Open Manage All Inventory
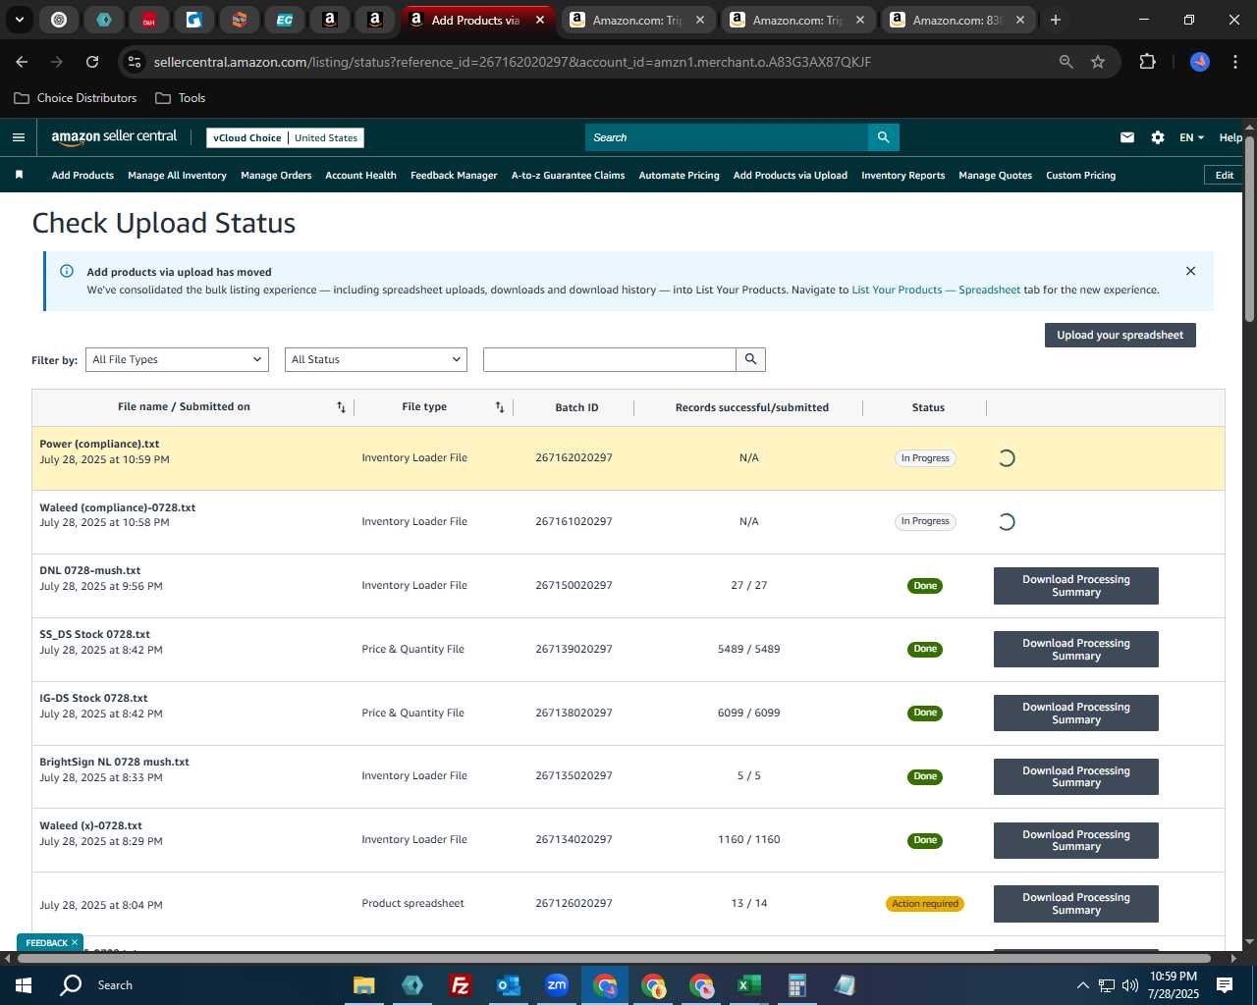This screenshot has height=1005, width=1257. [177, 175]
